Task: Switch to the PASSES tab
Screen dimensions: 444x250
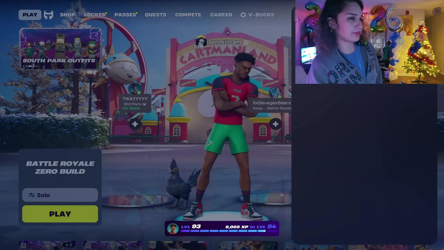Action: coord(125,15)
